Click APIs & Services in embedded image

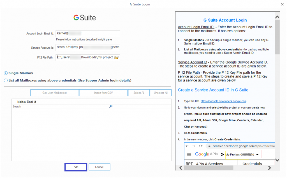pos(209,164)
